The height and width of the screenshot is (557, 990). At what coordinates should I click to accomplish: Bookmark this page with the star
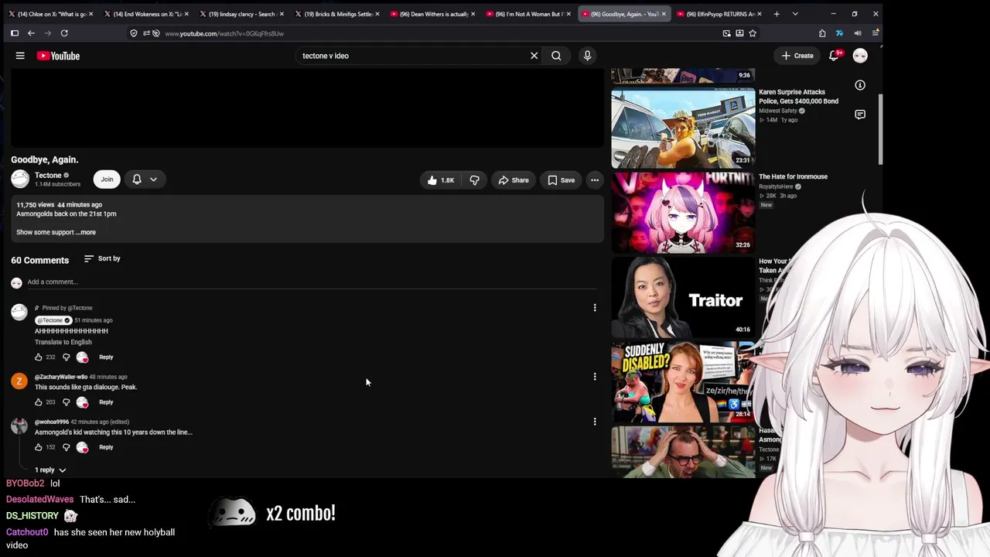click(753, 33)
